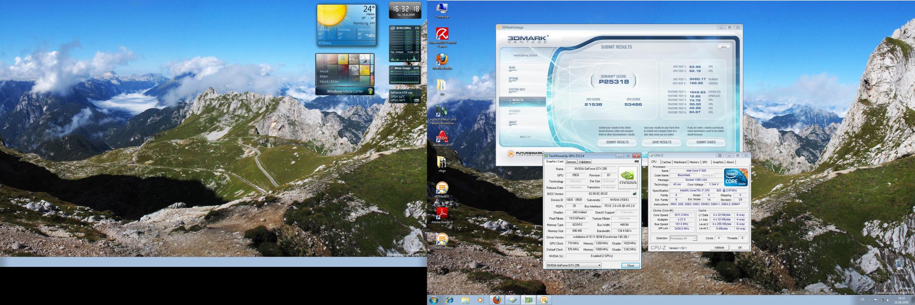Click the HELP button in 3DMark Vantage
This screenshot has height=305, width=915.
(724, 47)
